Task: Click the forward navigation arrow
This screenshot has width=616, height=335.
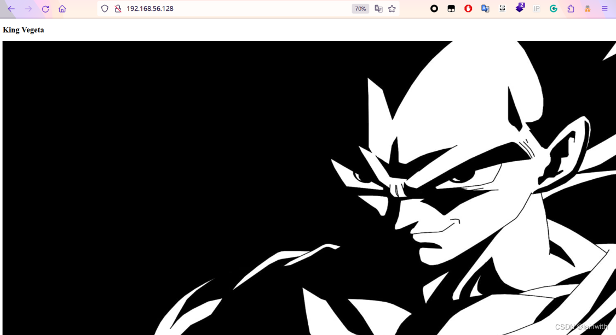Action: point(28,9)
